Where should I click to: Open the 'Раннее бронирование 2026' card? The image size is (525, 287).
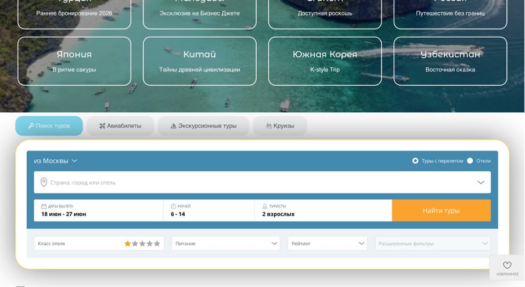pyautogui.click(x=74, y=13)
